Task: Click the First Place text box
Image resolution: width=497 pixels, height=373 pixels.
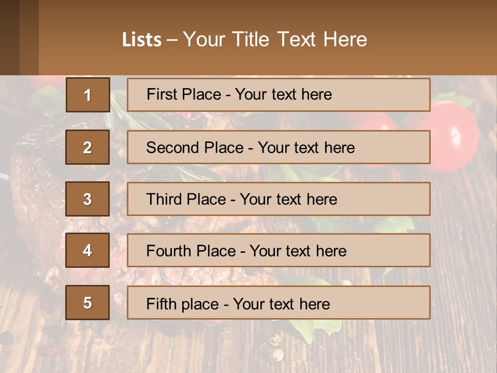Action: pos(279,95)
